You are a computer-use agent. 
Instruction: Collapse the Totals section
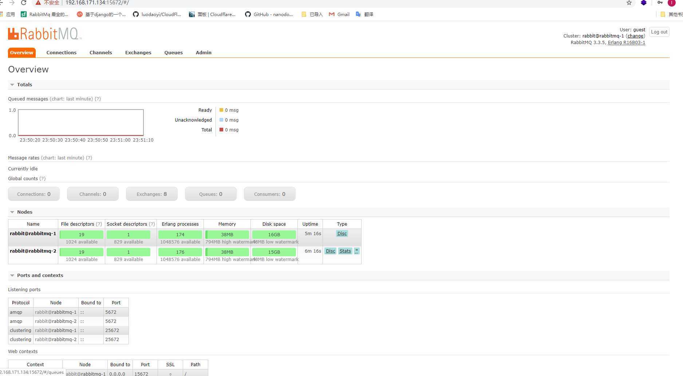(24, 84)
